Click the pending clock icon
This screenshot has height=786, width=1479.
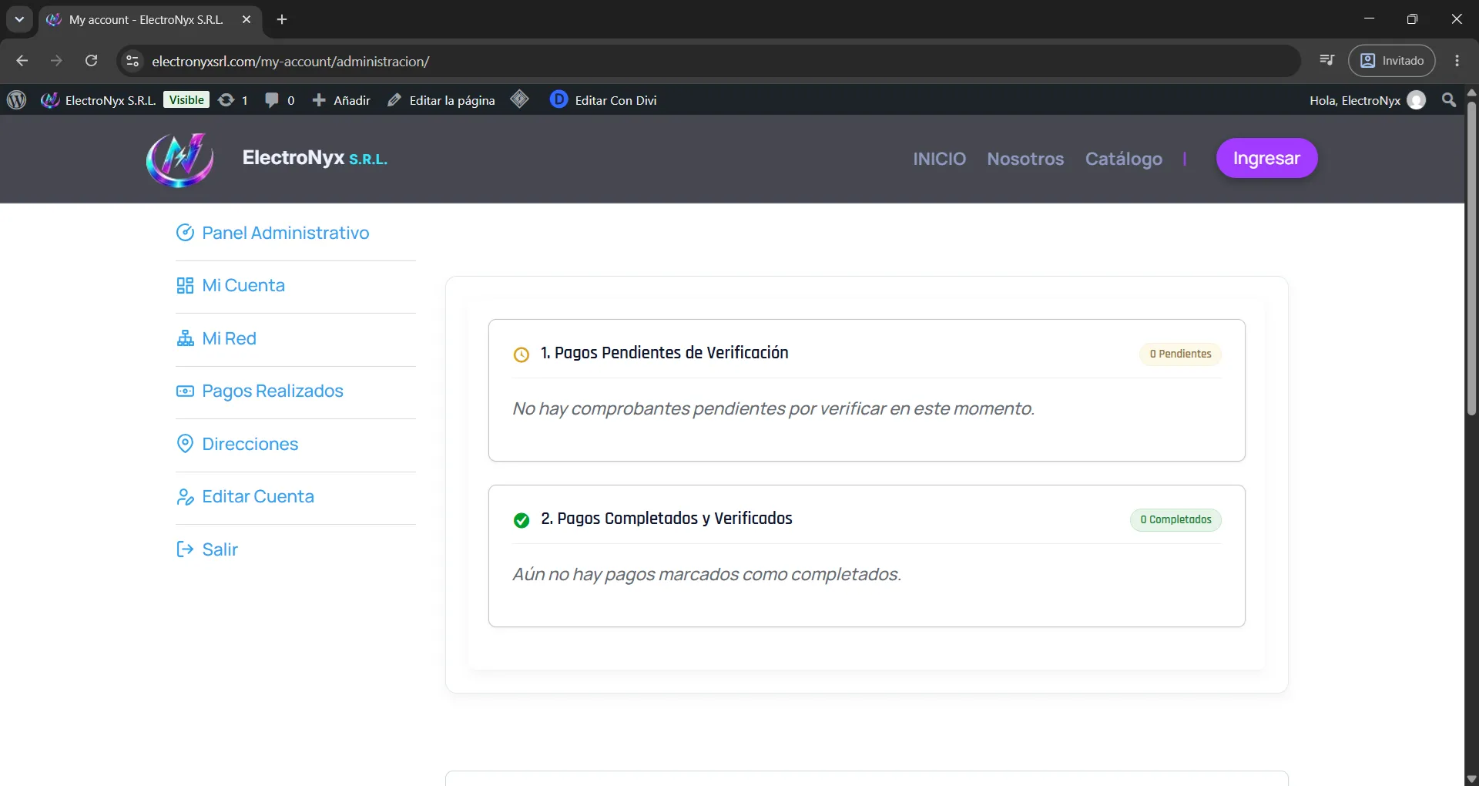(522, 354)
